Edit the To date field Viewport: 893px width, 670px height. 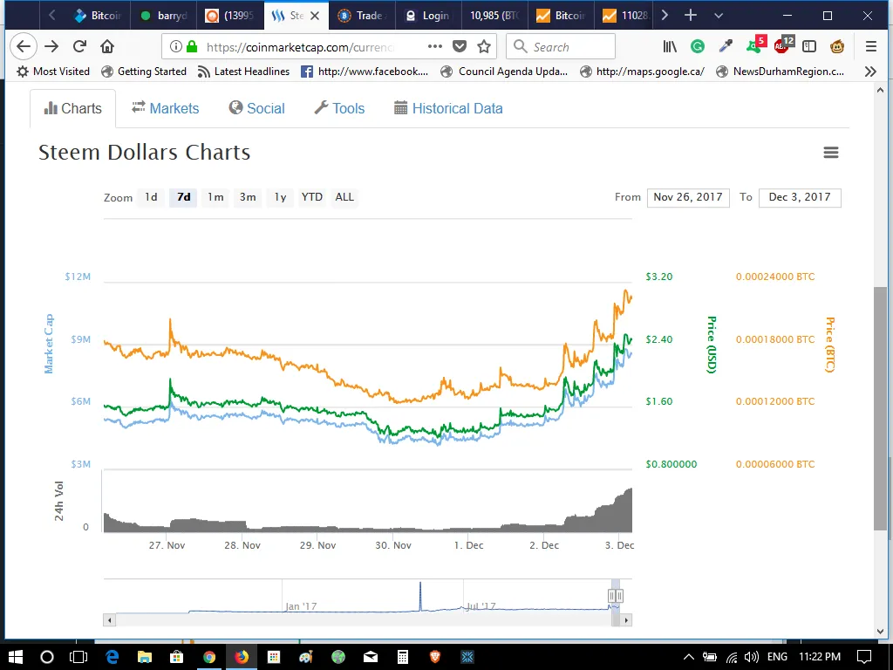800,197
